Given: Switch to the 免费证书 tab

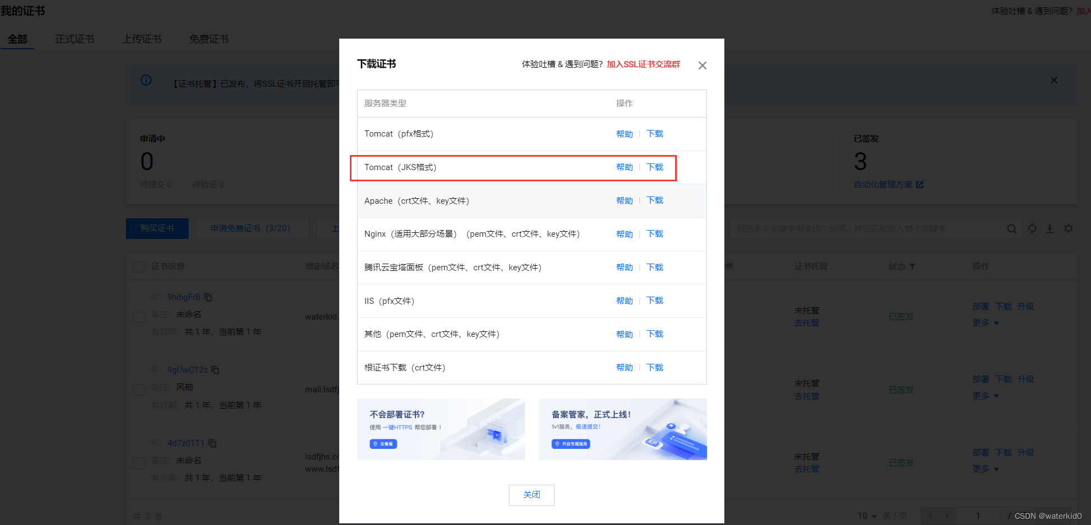Looking at the screenshot, I should [209, 39].
